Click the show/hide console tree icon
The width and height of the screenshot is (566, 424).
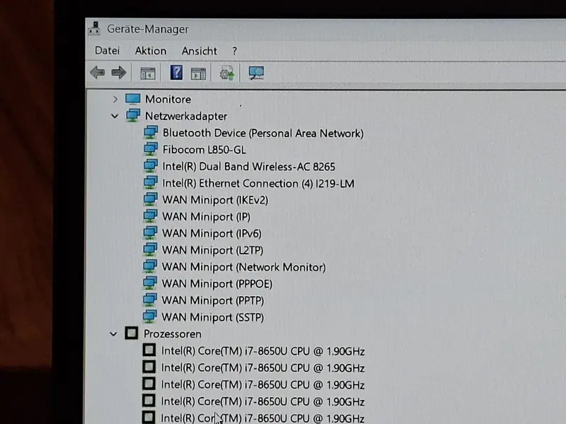click(148, 73)
